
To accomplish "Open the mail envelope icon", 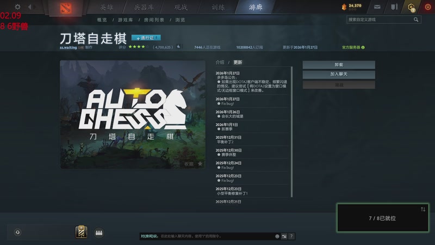I will point(377,7).
